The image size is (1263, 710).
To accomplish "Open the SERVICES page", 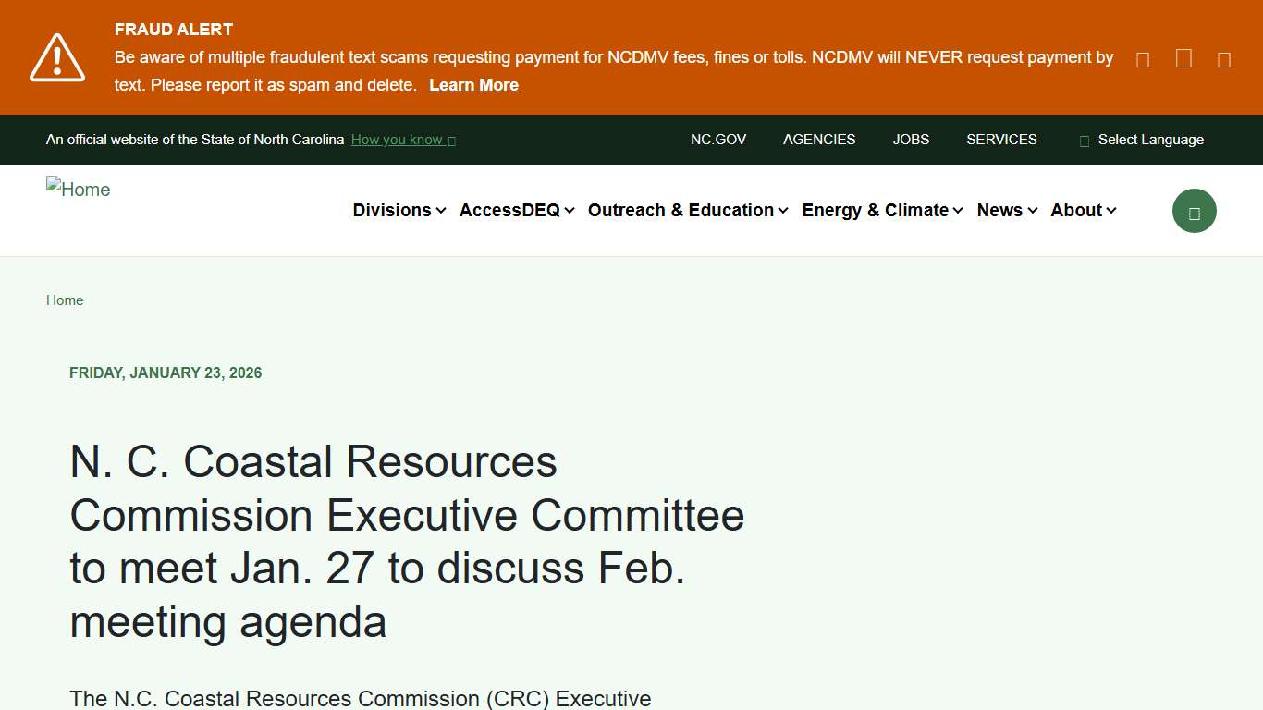I will (x=1001, y=140).
